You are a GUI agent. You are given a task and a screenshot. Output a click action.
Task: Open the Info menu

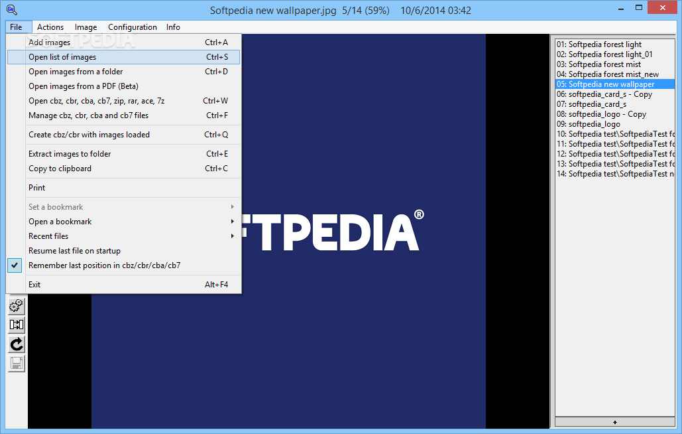coord(173,27)
